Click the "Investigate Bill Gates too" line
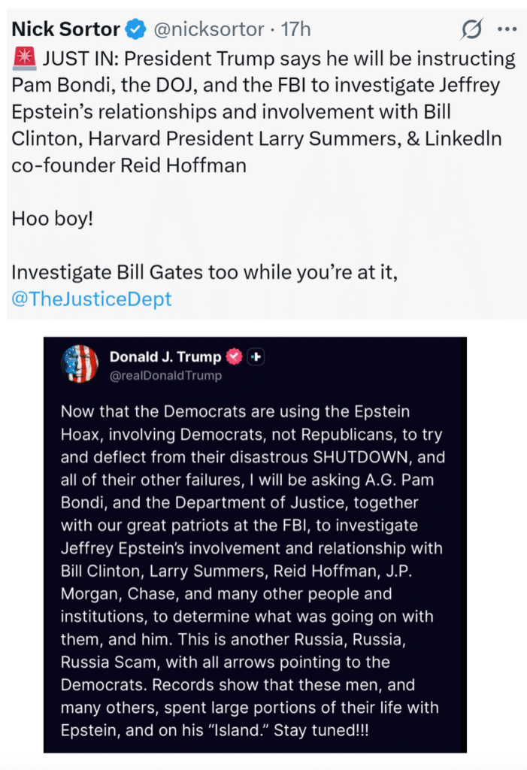Viewport: 527px width, 770px height. pyautogui.click(x=204, y=273)
